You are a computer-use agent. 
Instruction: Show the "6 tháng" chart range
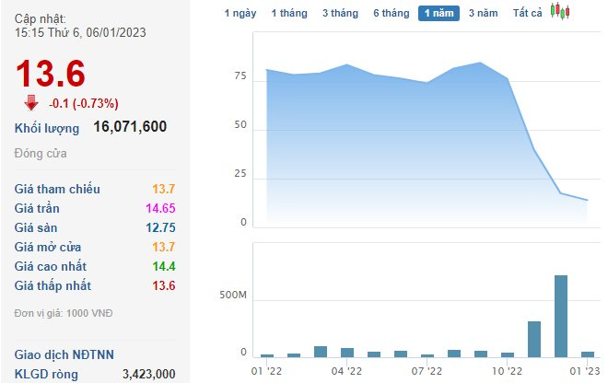point(392,13)
